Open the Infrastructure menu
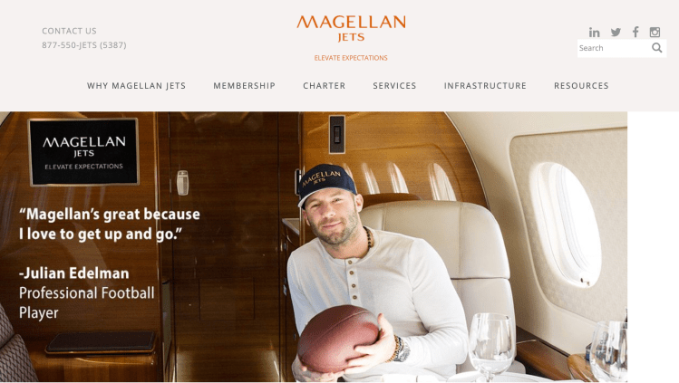This screenshot has height=383, width=679. pyautogui.click(x=485, y=86)
